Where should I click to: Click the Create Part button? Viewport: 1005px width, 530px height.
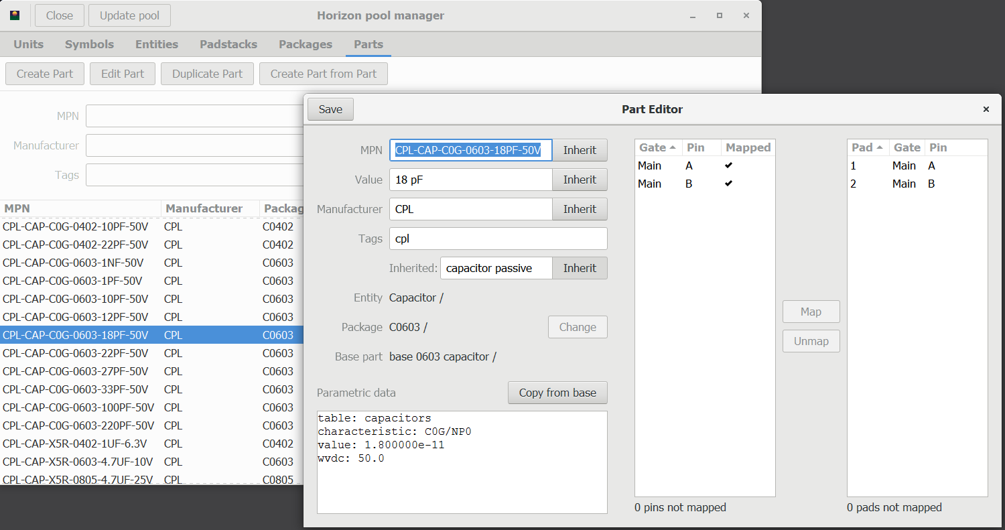[x=45, y=74]
